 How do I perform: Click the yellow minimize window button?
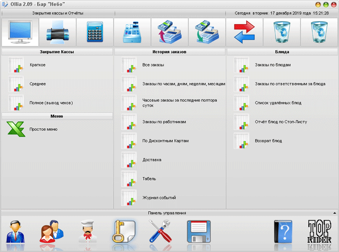(x=318, y=4)
